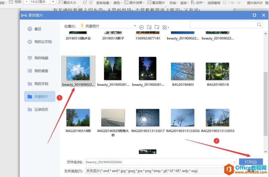Open the 对齐 align dropdown
269x177 pixels.
pos(198,2)
